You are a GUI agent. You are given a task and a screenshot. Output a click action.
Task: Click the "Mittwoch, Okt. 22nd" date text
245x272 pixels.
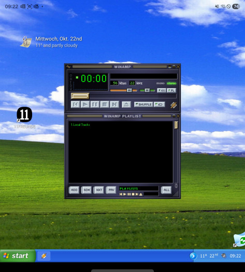59,39
